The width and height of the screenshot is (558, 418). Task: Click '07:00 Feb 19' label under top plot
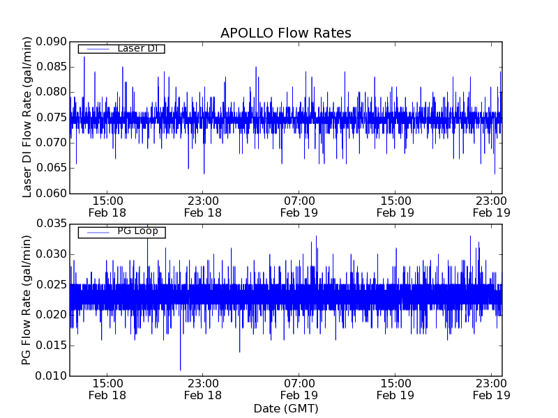299,206
